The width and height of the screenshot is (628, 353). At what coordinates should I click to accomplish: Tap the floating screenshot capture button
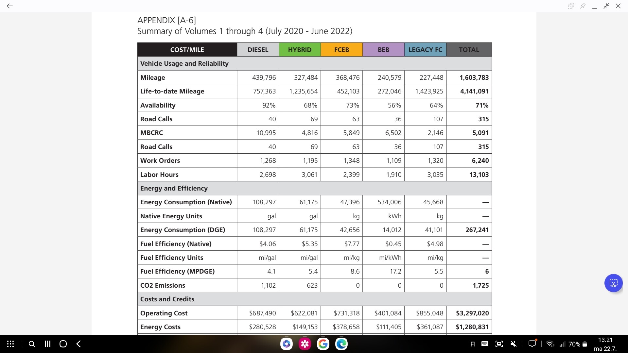click(x=613, y=283)
